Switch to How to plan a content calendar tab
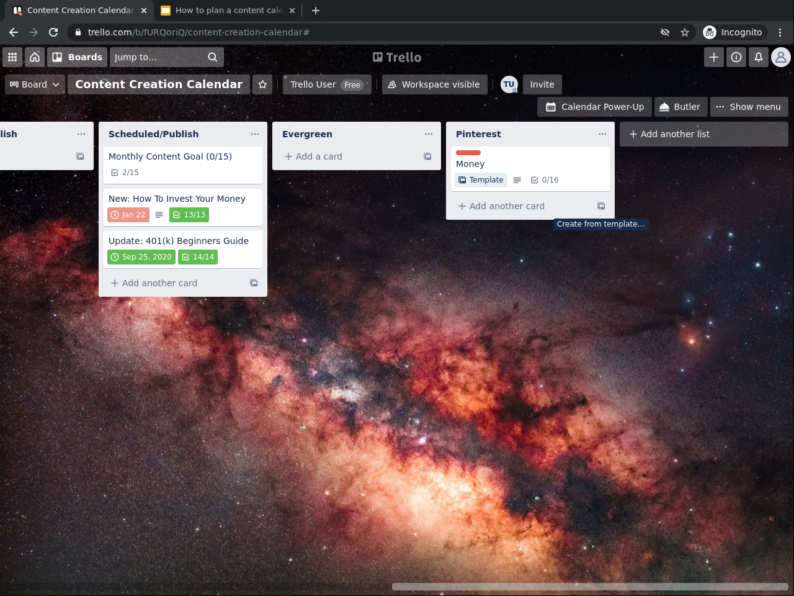 click(x=227, y=11)
